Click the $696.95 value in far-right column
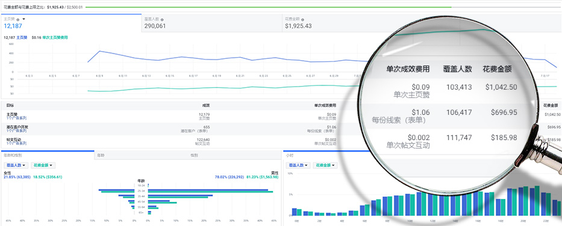562x226 pixels. 555,127
